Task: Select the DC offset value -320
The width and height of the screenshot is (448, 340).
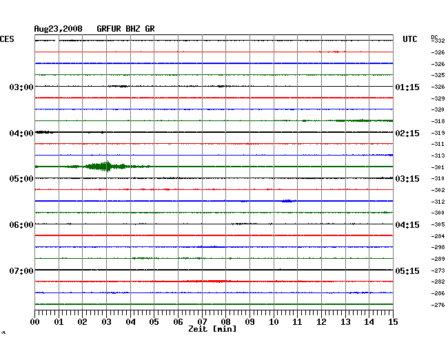Action: (x=438, y=109)
